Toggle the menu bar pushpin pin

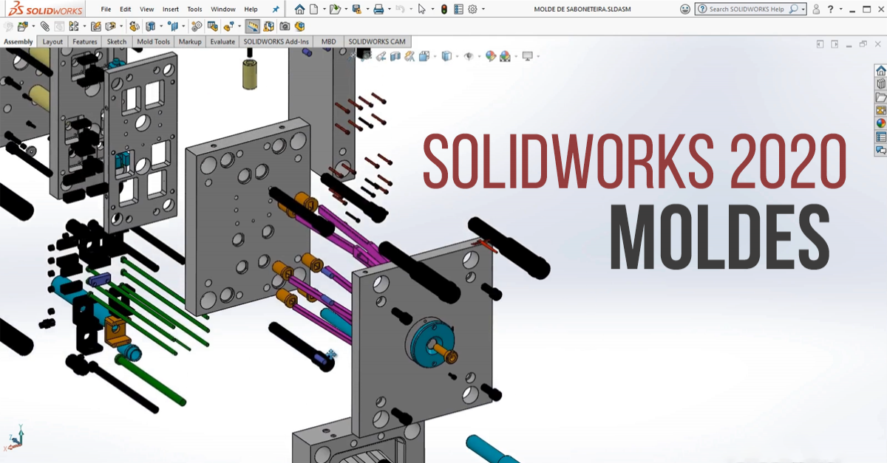(x=276, y=8)
